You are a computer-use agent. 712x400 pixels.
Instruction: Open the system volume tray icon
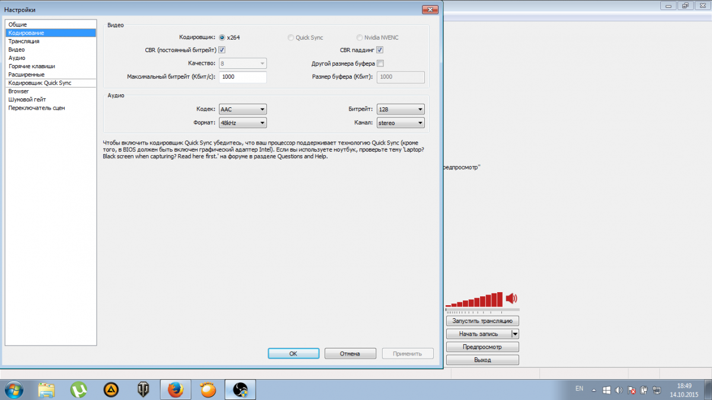pyautogui.click(x=619, y=391)
